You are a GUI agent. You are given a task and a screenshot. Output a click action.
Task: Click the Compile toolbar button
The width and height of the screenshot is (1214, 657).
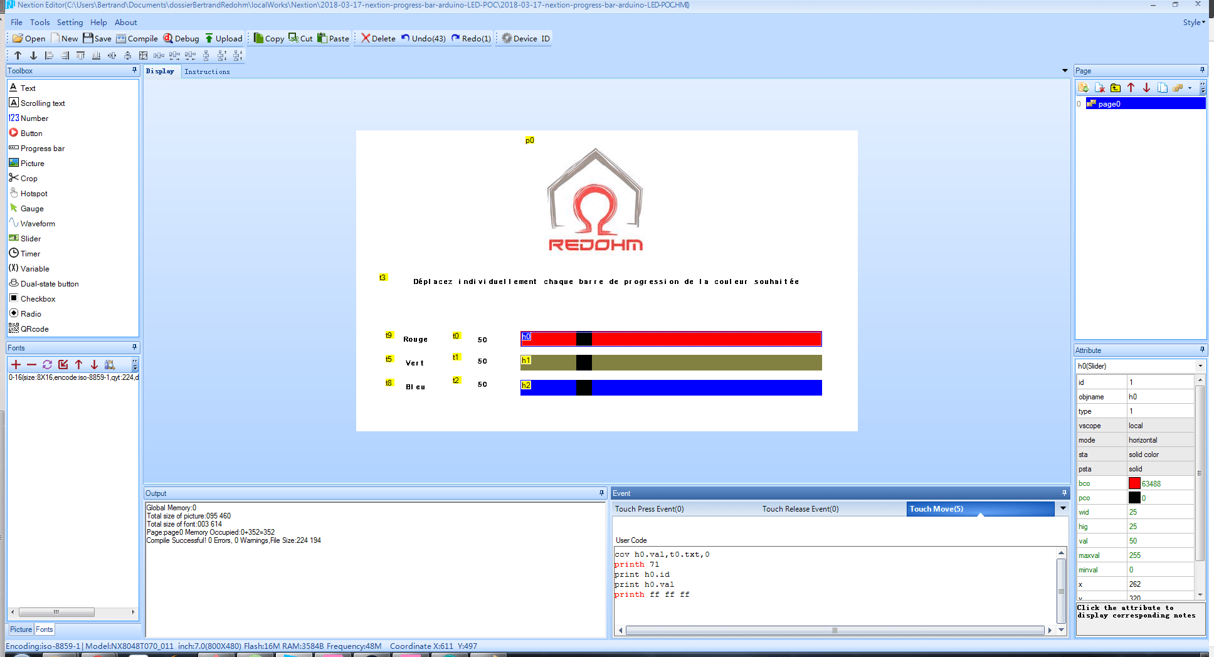(x=137, y=38)
